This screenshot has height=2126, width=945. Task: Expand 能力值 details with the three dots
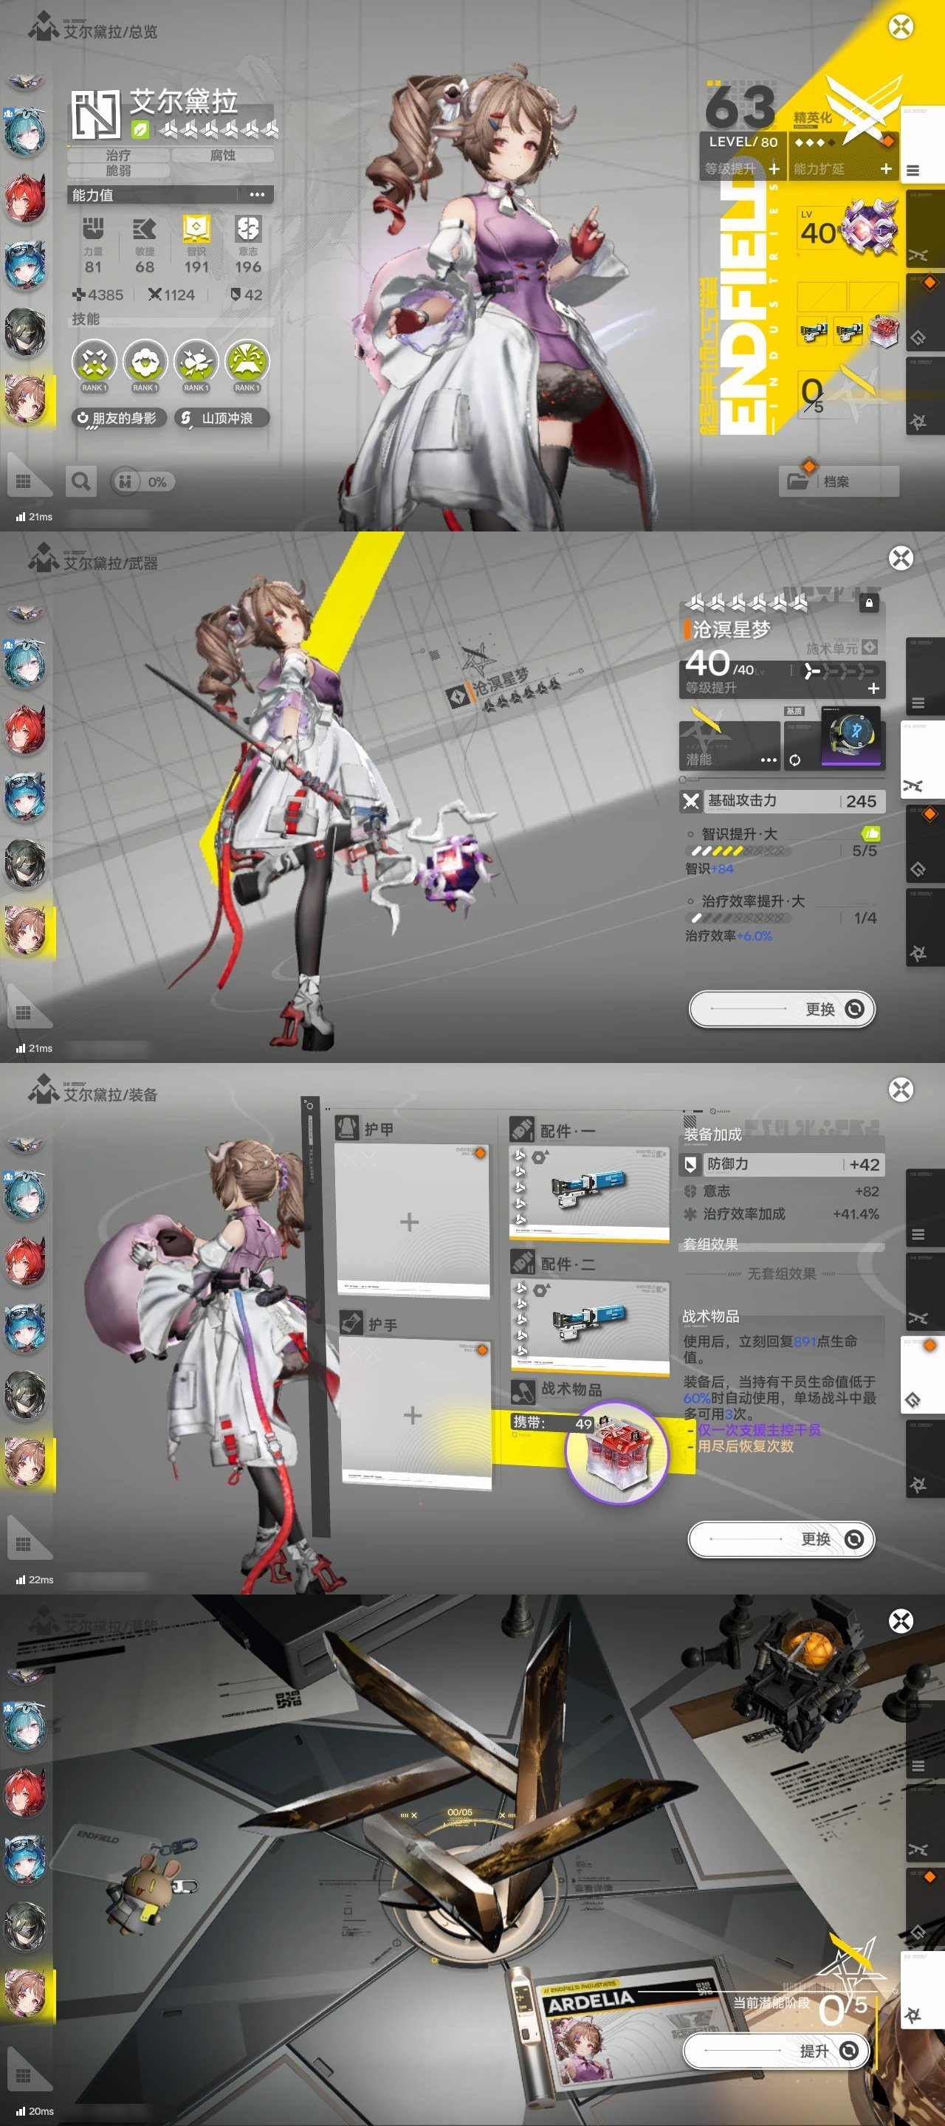click(x=257, y=195)
